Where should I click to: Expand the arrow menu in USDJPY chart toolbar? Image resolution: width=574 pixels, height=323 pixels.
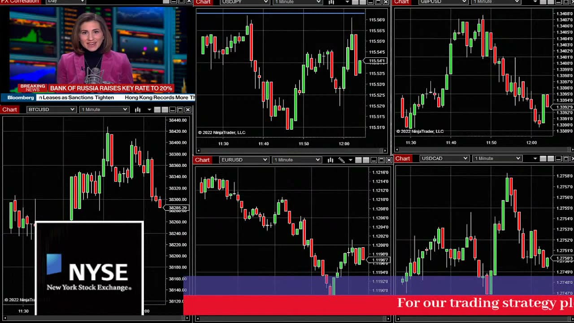(347, 2)
